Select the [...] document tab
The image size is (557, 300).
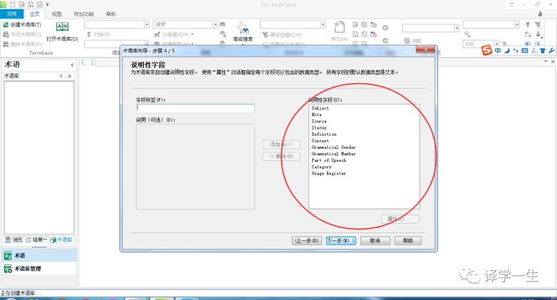pos(88,63)
